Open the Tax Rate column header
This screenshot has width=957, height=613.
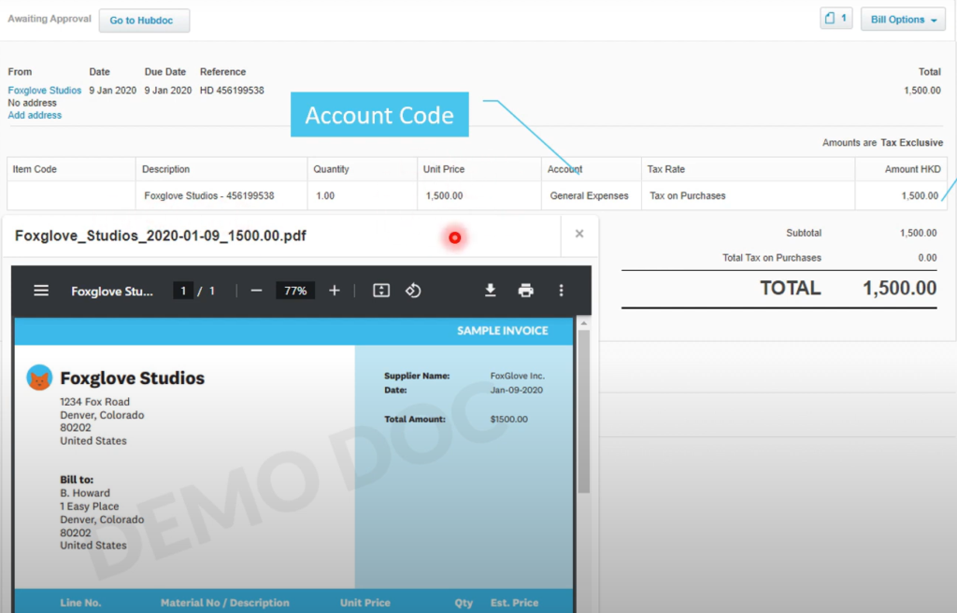pos(666,169)
